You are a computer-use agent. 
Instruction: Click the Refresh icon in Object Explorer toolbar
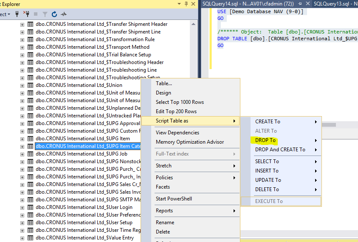(54, 14)
